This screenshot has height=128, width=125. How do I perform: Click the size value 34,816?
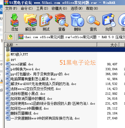coord(112,99)
